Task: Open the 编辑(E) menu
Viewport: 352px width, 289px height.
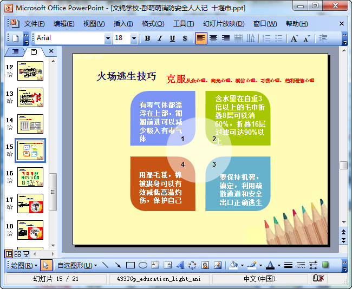Action: tap(64, 24)
